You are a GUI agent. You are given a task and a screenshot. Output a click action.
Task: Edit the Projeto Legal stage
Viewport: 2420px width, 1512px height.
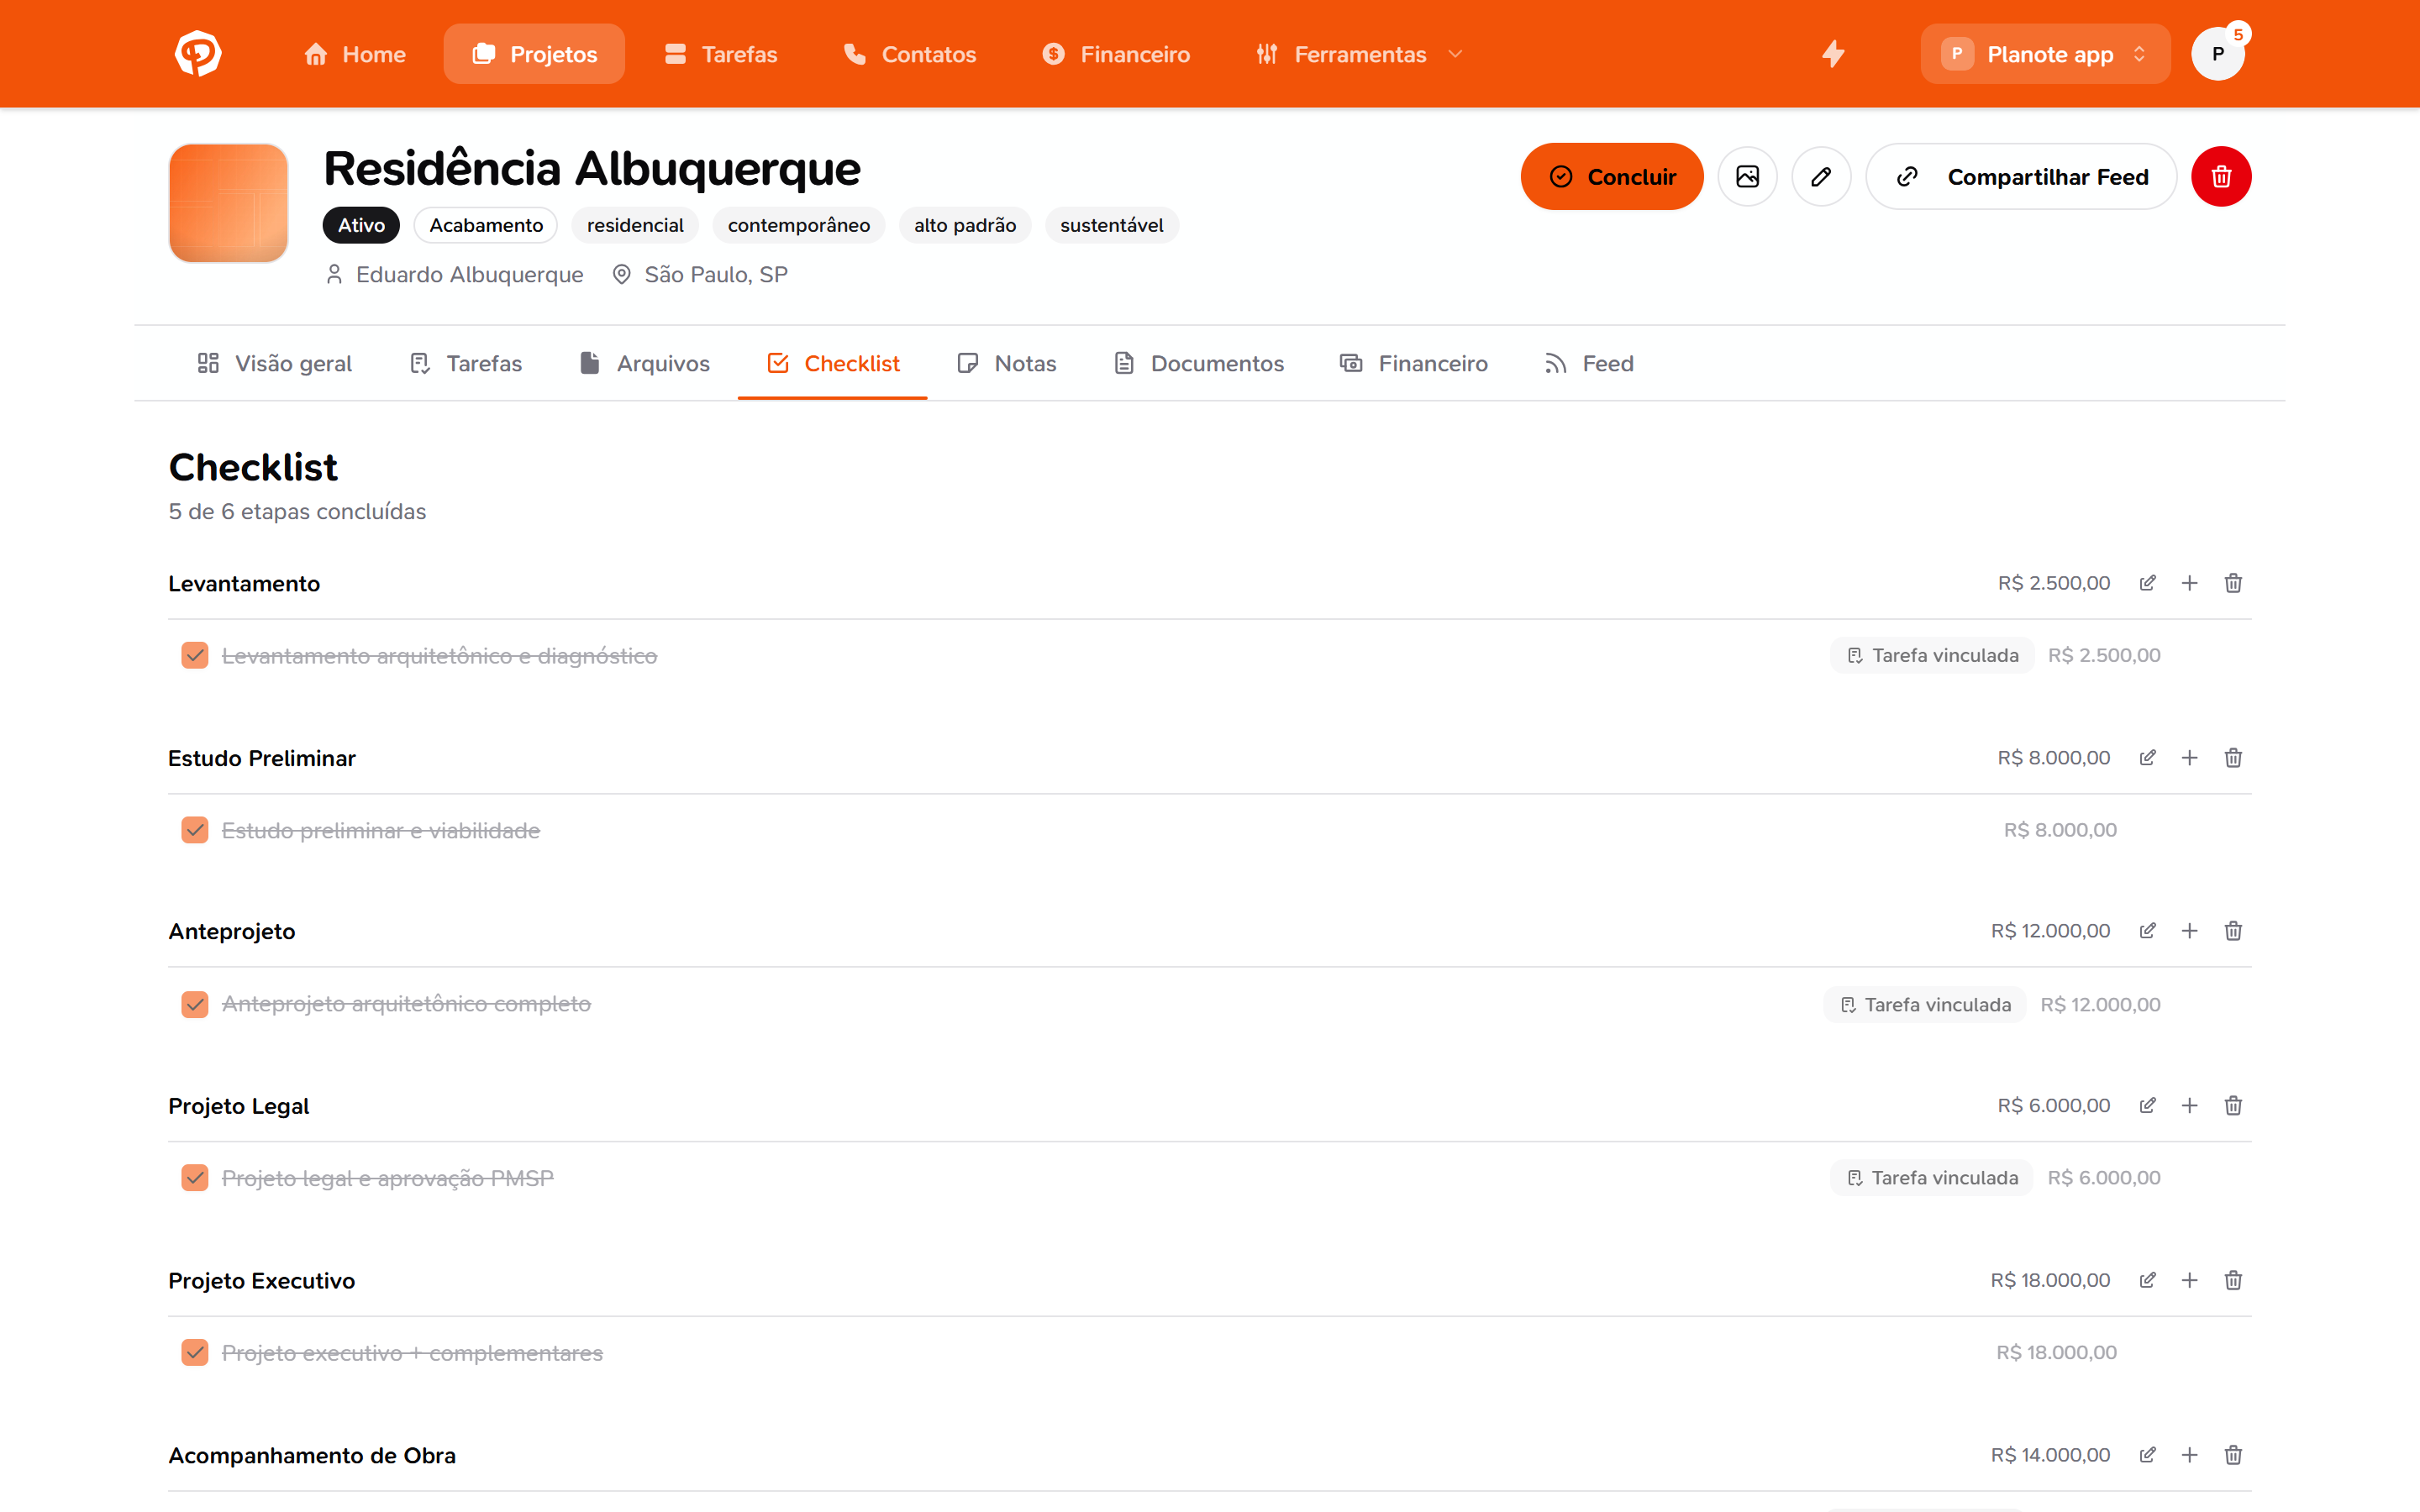pos(2147,1106)
